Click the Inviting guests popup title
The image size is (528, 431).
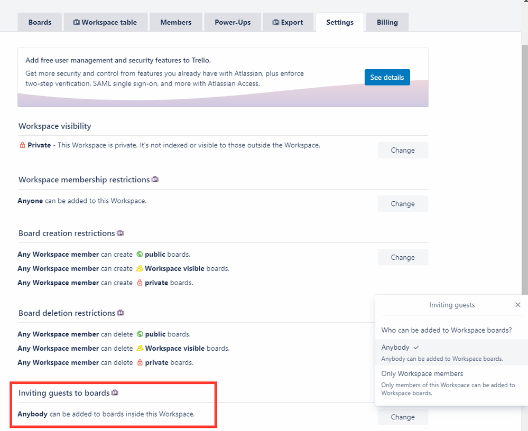pyautogui.click(x=452, y=305)
